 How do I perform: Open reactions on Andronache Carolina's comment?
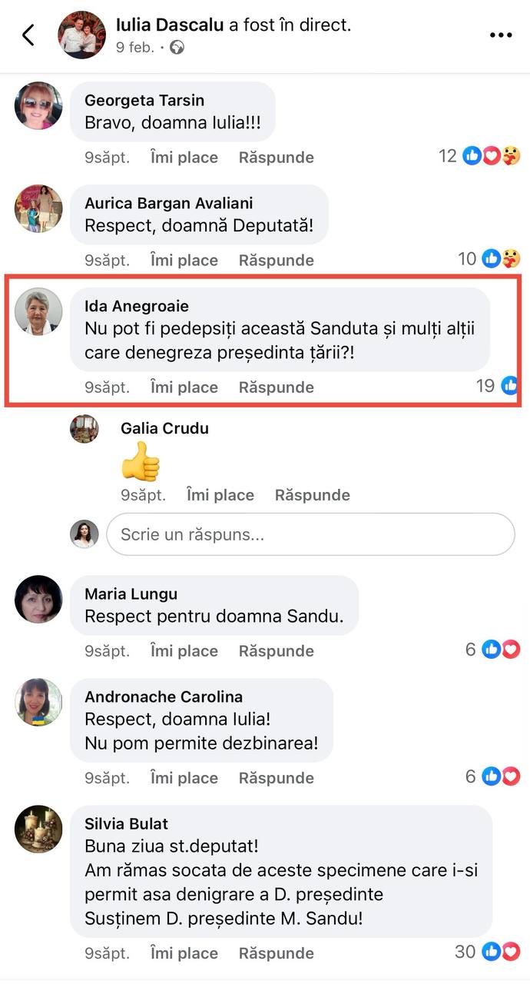pos(493,776)
